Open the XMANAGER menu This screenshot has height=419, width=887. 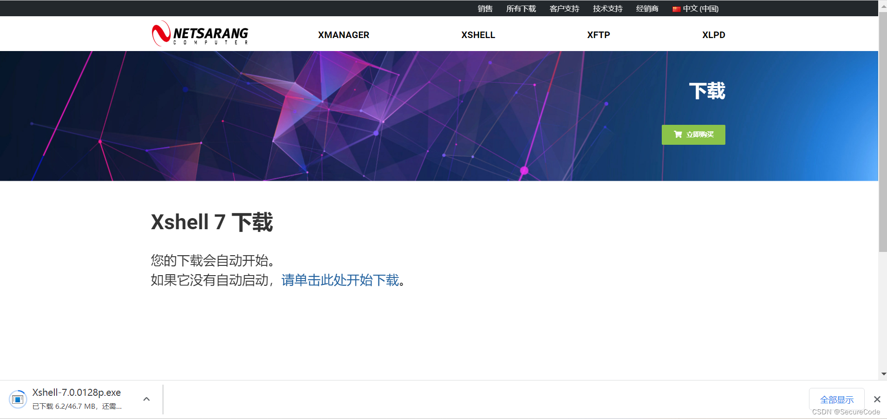[344, 35]
